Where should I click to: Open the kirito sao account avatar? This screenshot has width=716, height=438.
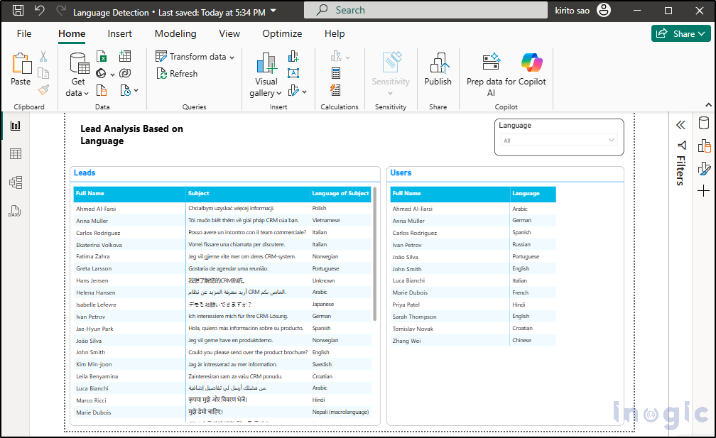(604, 11)
